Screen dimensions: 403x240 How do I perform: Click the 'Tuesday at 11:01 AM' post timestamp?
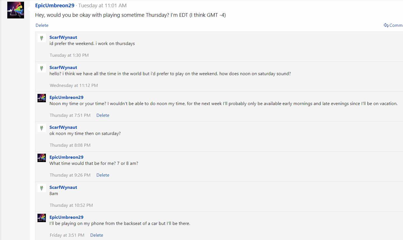point(102,6)
